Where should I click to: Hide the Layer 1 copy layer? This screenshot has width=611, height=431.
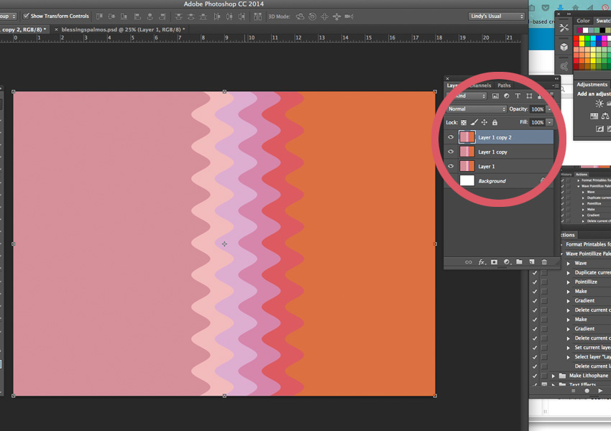click(x=451, y=152)
